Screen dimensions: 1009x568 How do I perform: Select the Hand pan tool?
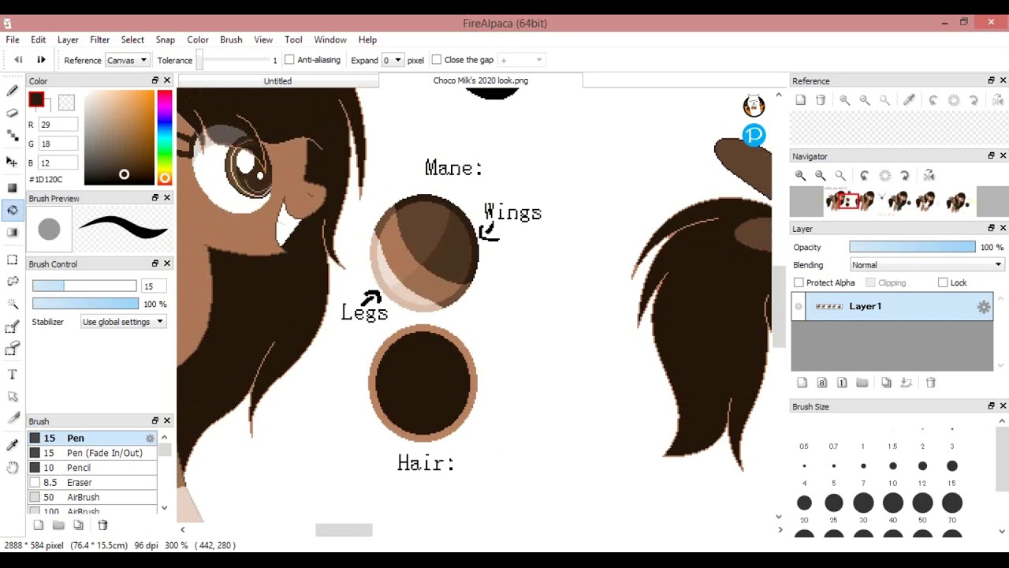point(12,467)
